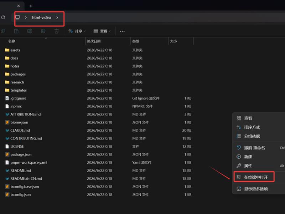Select the packages folder icon
The width and height of the screenshot is (285, 214).
(7, 74)
